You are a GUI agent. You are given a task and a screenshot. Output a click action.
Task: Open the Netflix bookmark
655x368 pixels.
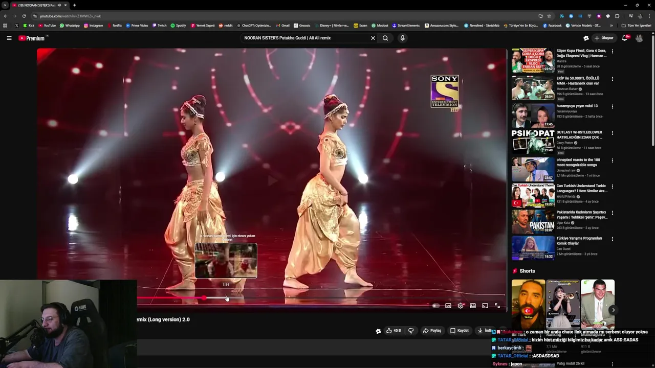[x=115, y=25]
